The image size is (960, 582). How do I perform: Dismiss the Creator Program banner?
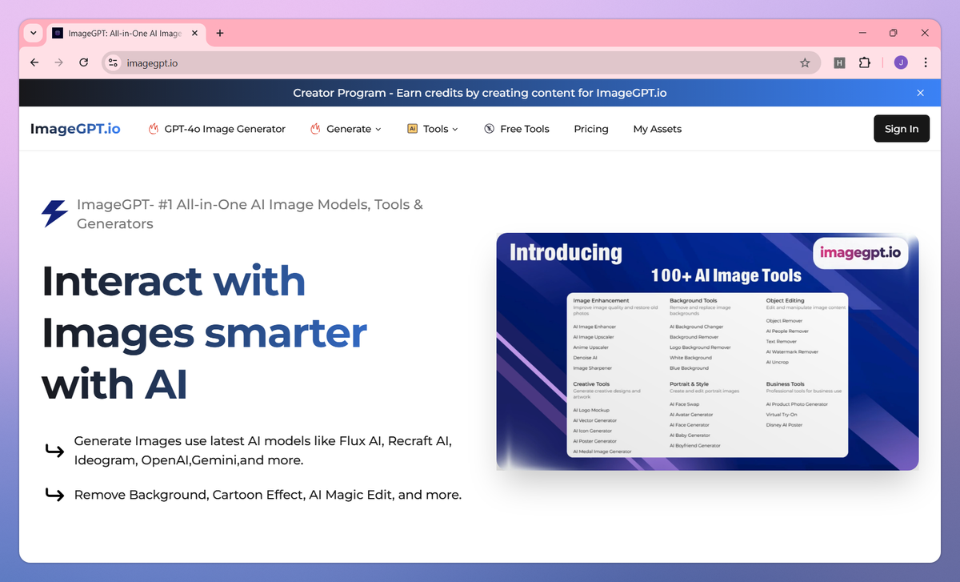tap(920, 93)
